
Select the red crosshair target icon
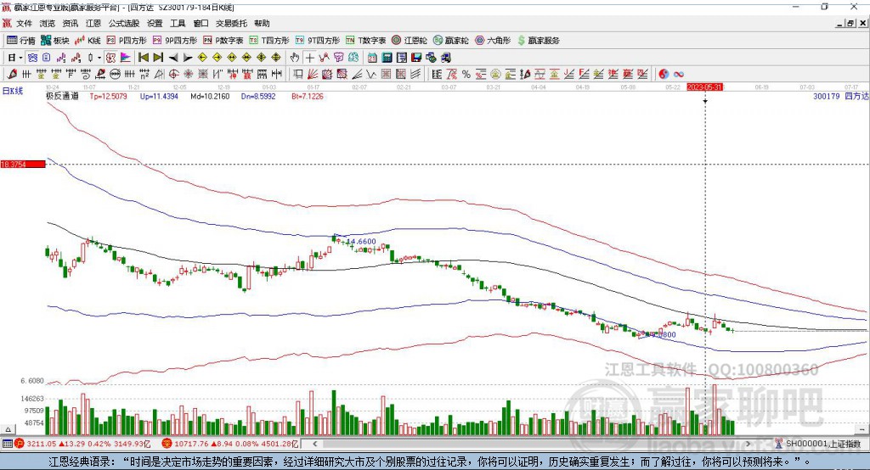(173, 75)
